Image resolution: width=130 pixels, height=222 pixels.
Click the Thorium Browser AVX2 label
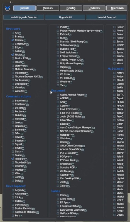[x=28, y=77]
